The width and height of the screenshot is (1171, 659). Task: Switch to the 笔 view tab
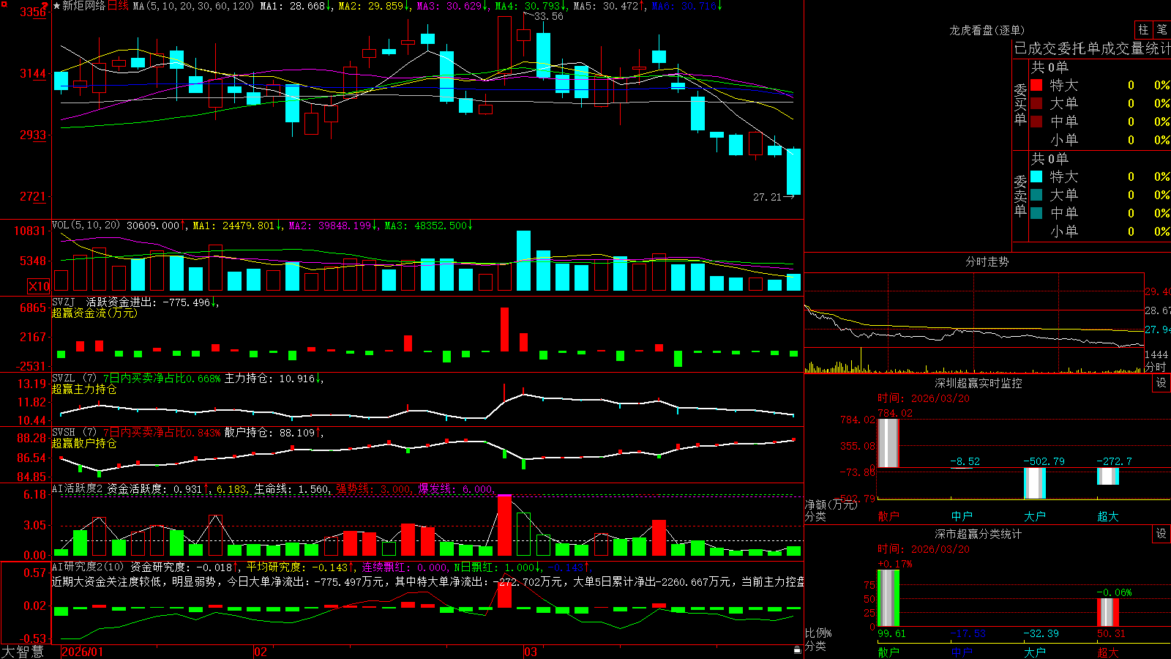pyautogui.click(x=1162, y=29)
